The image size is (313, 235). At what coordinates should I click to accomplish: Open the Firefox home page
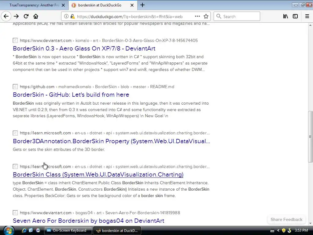coord(36,16)
